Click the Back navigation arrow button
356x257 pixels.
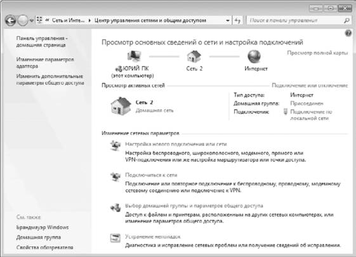(x=10, y=21)
